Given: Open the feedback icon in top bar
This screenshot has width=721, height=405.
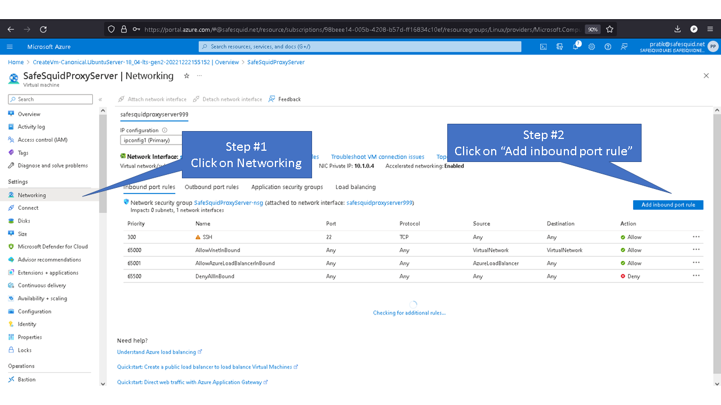Looking at the screenshot, I should pyautogui.click(x=624, y=47).
